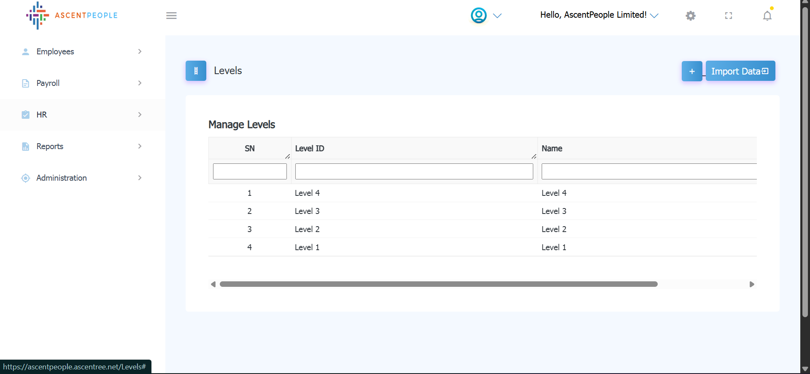This screenshot has width=810, height=374.
Task: Click the table horizontal scrollbar thumb
Action: point(438,284)
